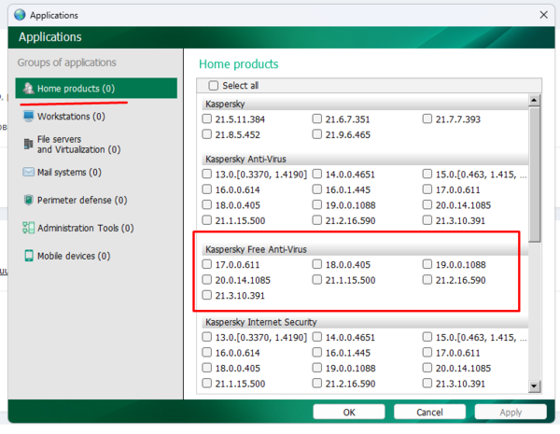
Task: Check Kaspersky Free Anti-Virus 17.0.0.611
Action: pos(207,264)
